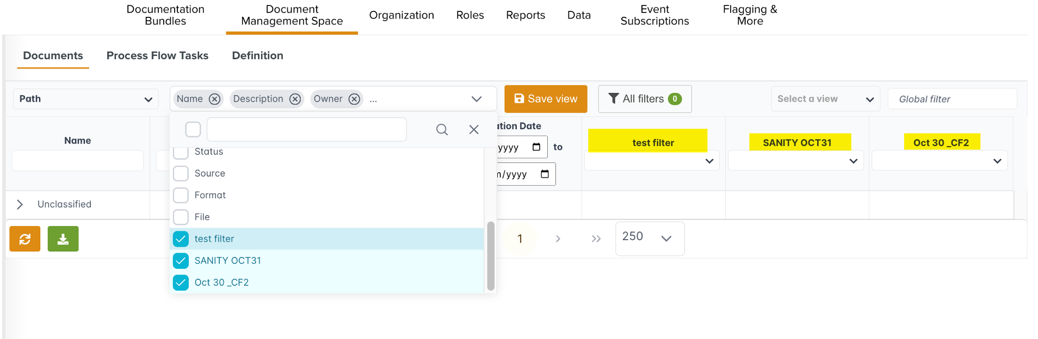Uncheck the SANITY OCT31 checkbox
The image size is (1038, 339).
[x=181, y=261]
